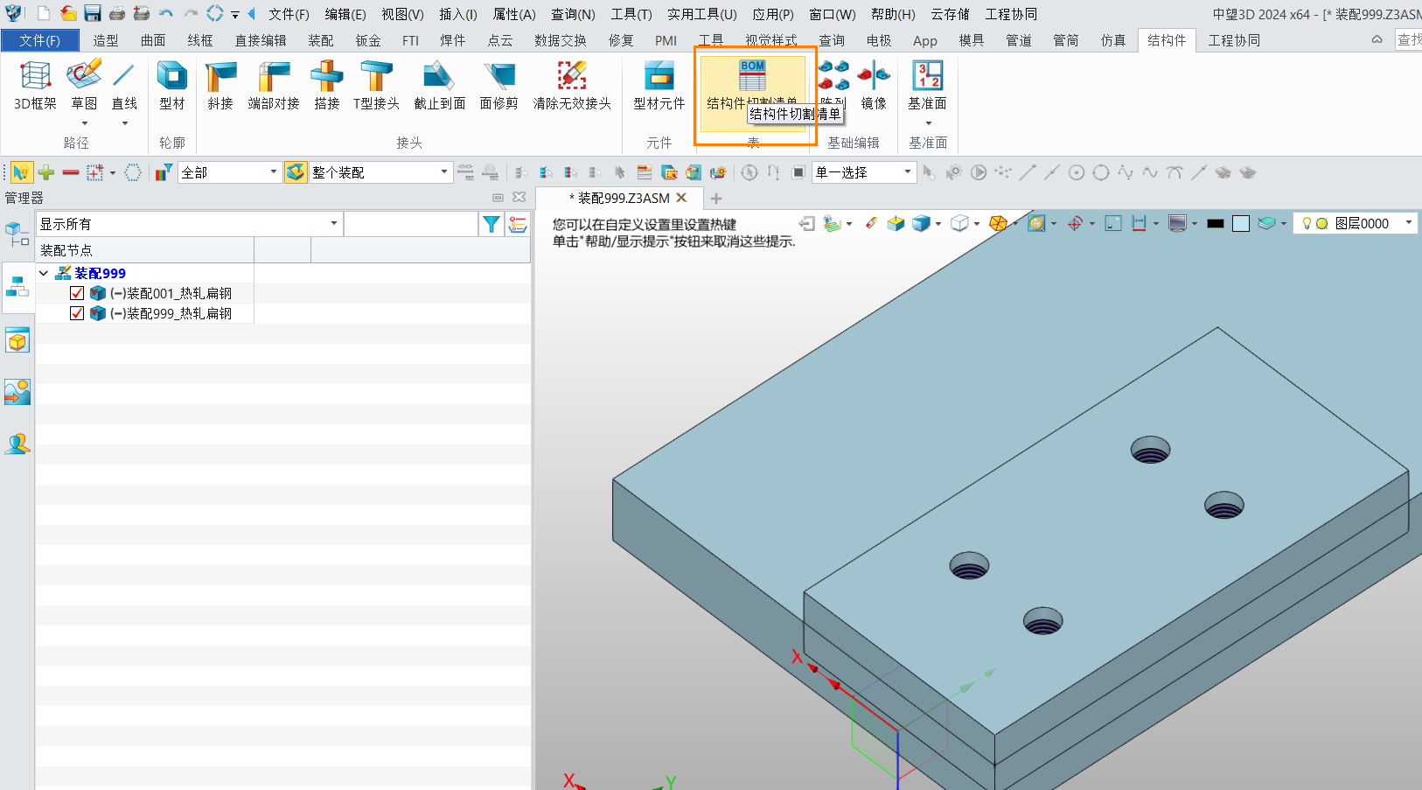The width and height of the screenshot is (1422, 790).
Task: Click the red minus remove-from-selection icon
Action: (71, 172)
